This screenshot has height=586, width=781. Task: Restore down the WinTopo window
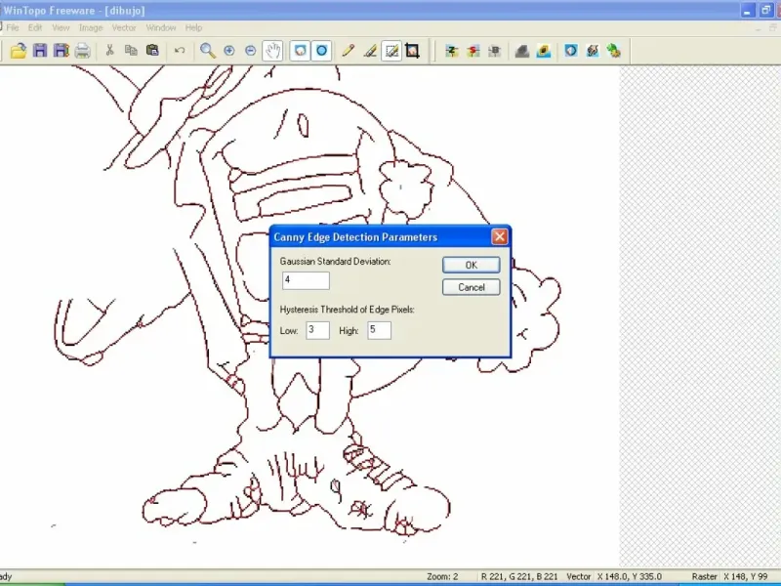tap(765, 11)
